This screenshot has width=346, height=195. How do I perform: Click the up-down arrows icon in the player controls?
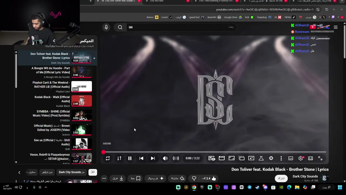pos(119,158)
